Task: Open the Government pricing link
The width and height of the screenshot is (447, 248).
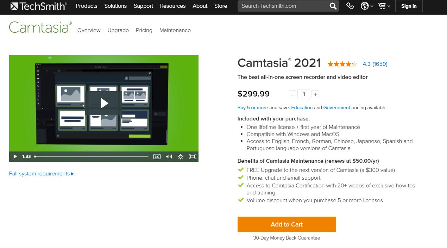Action: pyautogui.click(x=337, y=108)
